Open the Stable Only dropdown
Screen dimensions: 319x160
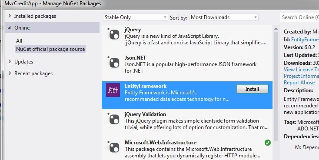pos(136,17)
